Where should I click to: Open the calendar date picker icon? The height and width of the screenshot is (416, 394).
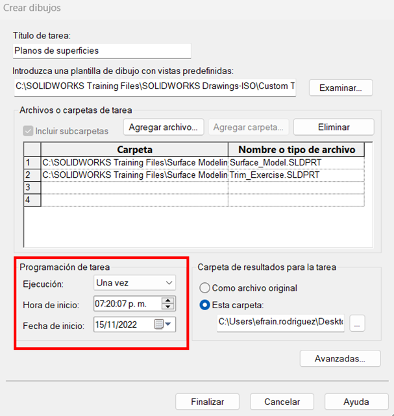click(x=162, y=324)
